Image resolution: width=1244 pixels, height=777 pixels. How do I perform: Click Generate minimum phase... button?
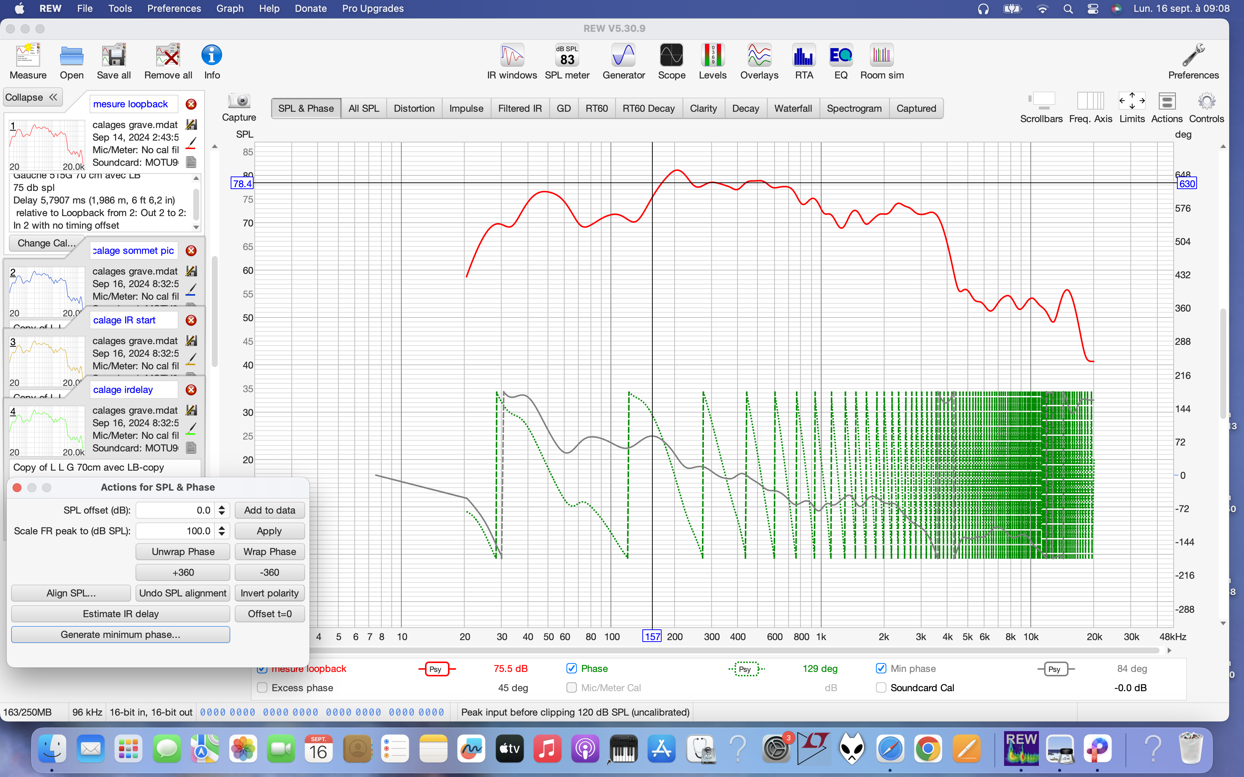[x=121, y=635]
